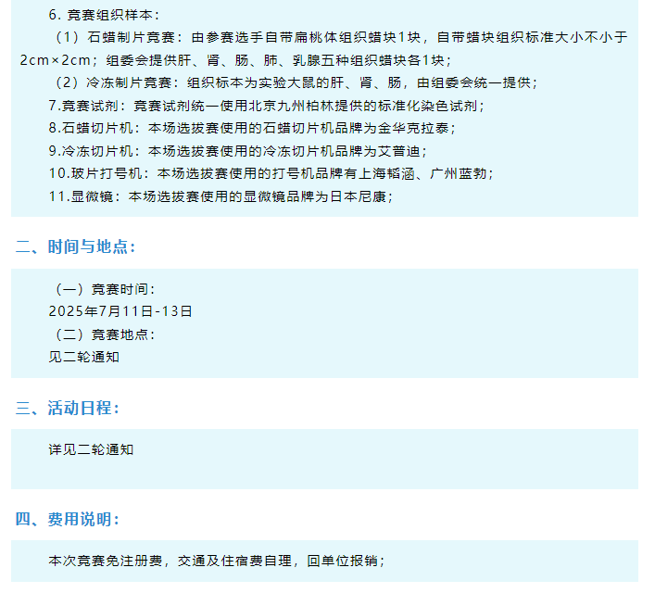Click the label (二)竞赛地点:
Image resolution: width=655 pixels, height=593 pixels.
pyautogui.click(x=105, y=334)
